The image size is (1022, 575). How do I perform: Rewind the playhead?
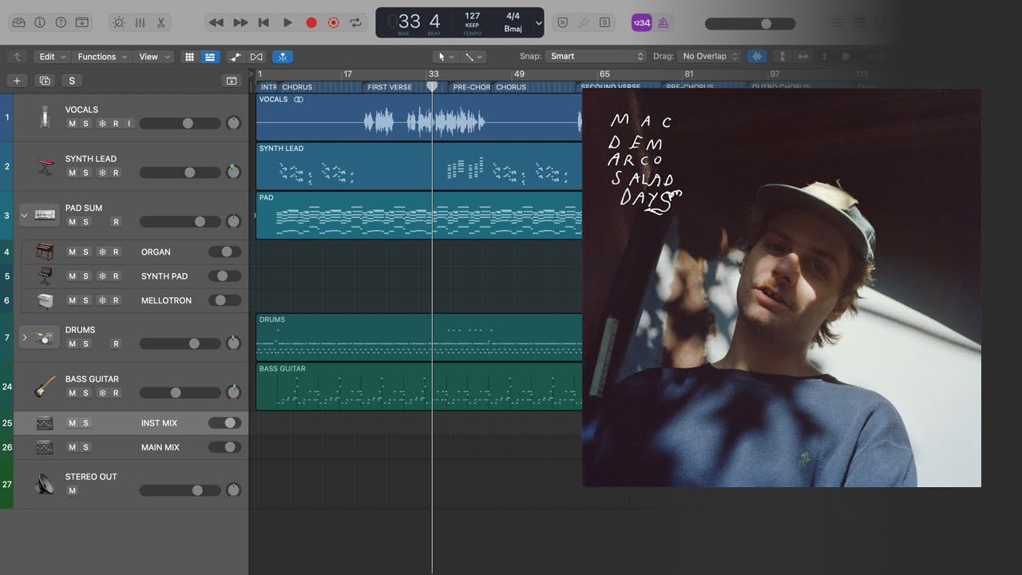(216, 22)
